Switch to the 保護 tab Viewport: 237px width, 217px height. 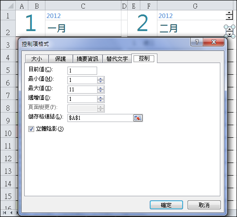click(x=60, y=59)
